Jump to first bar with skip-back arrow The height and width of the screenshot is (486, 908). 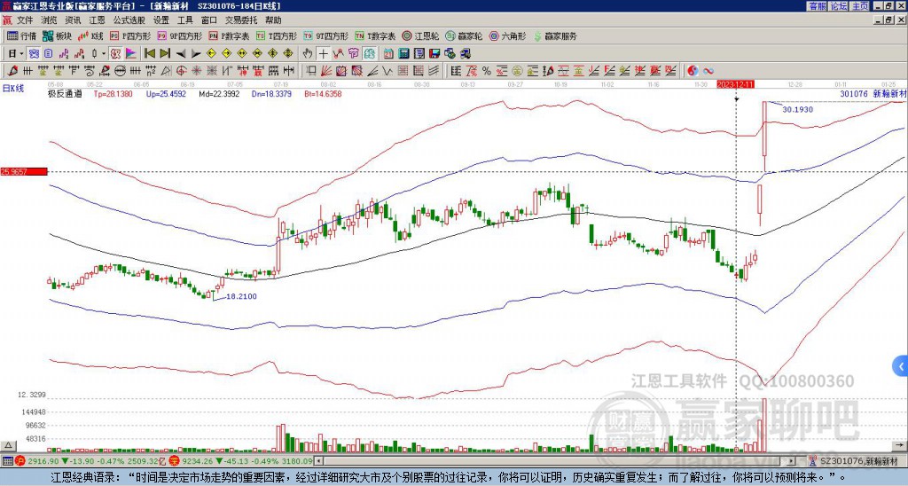(149, 54)
